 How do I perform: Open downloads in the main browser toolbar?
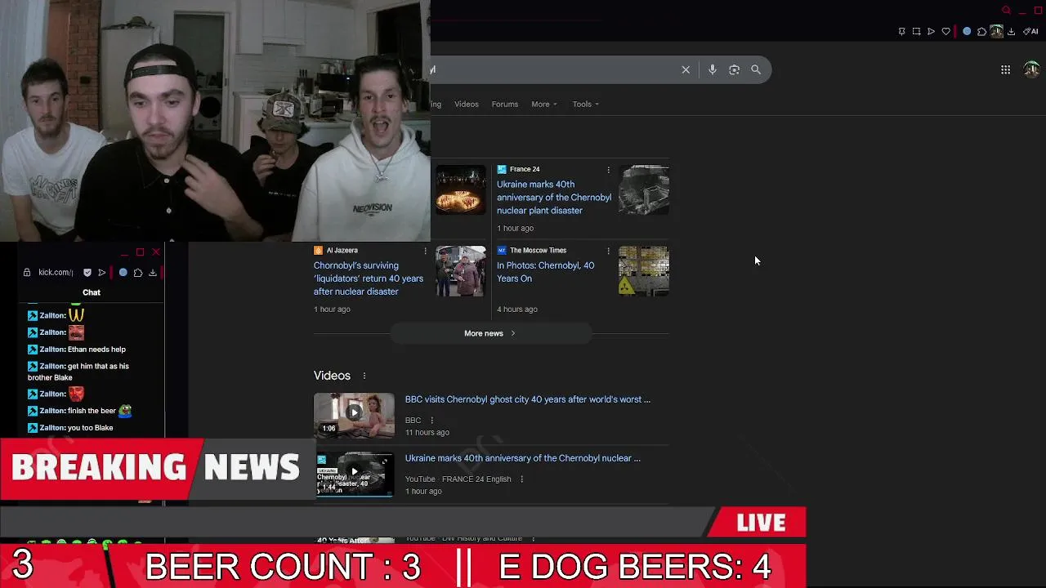coord(1011,32)
